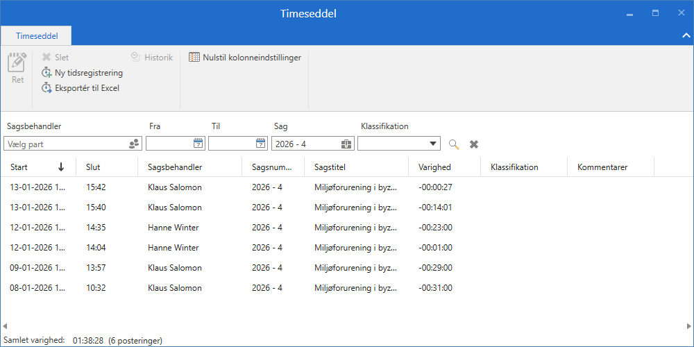Collapse the ribbon with the chevron
Screen dimensions: 694x347
click(x=686, y=35)
